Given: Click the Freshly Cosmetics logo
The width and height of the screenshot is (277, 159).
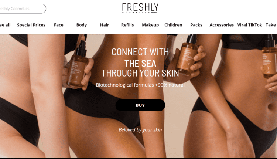Looking at the screenshot, I should coord(140,8).
